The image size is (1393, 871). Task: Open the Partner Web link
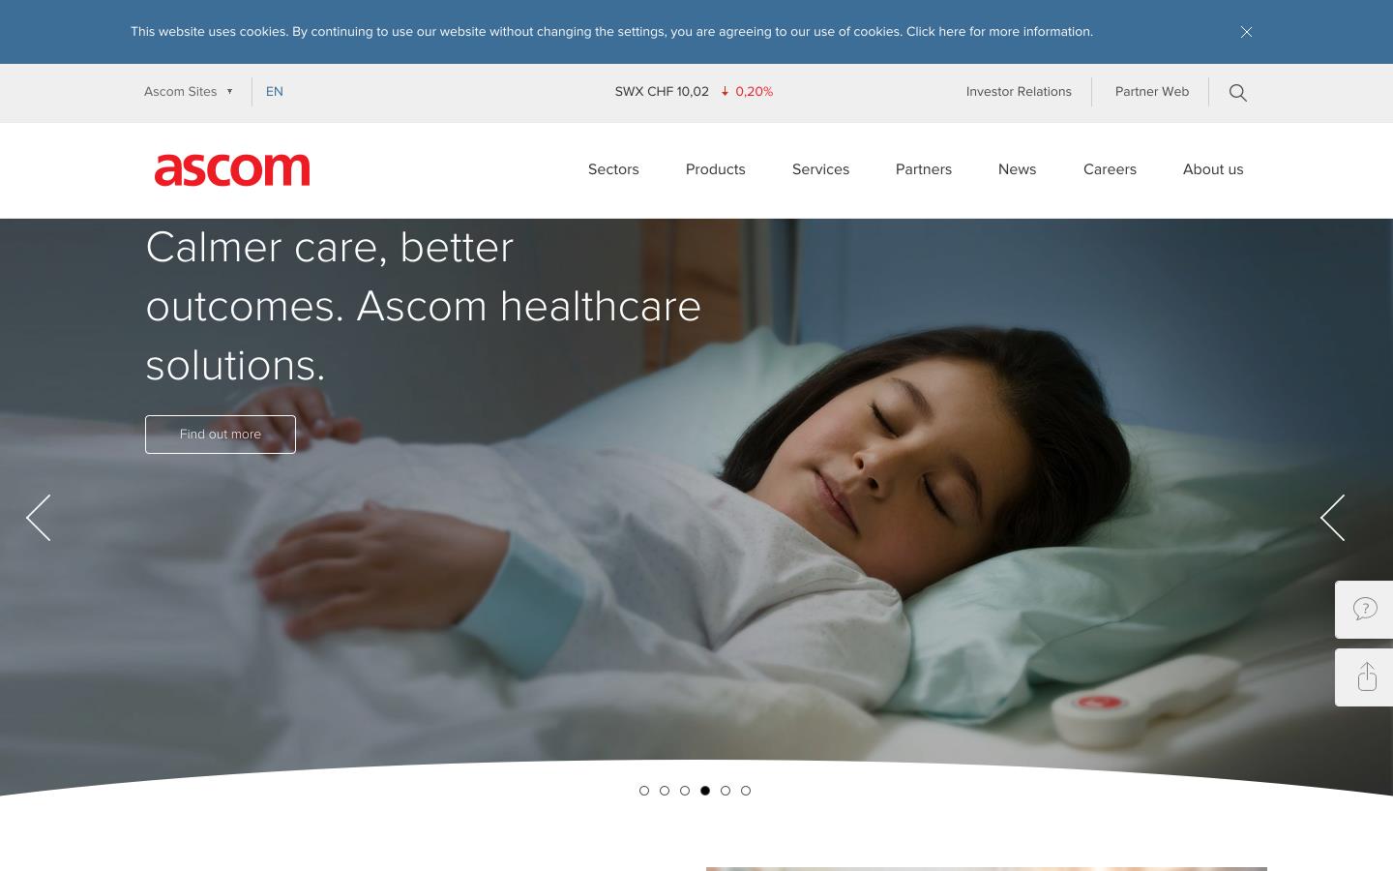1152,91
